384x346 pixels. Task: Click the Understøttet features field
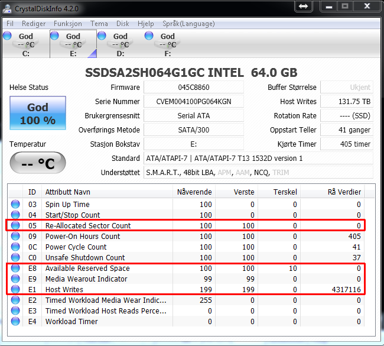[258, 173]
